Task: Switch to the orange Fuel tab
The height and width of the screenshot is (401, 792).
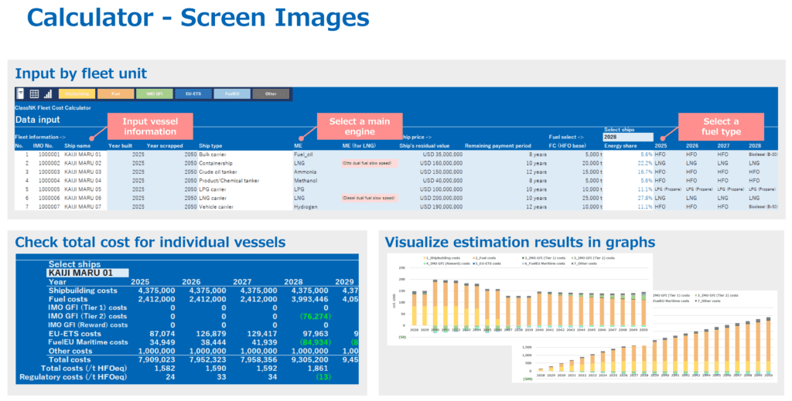Action: point(115,93)
